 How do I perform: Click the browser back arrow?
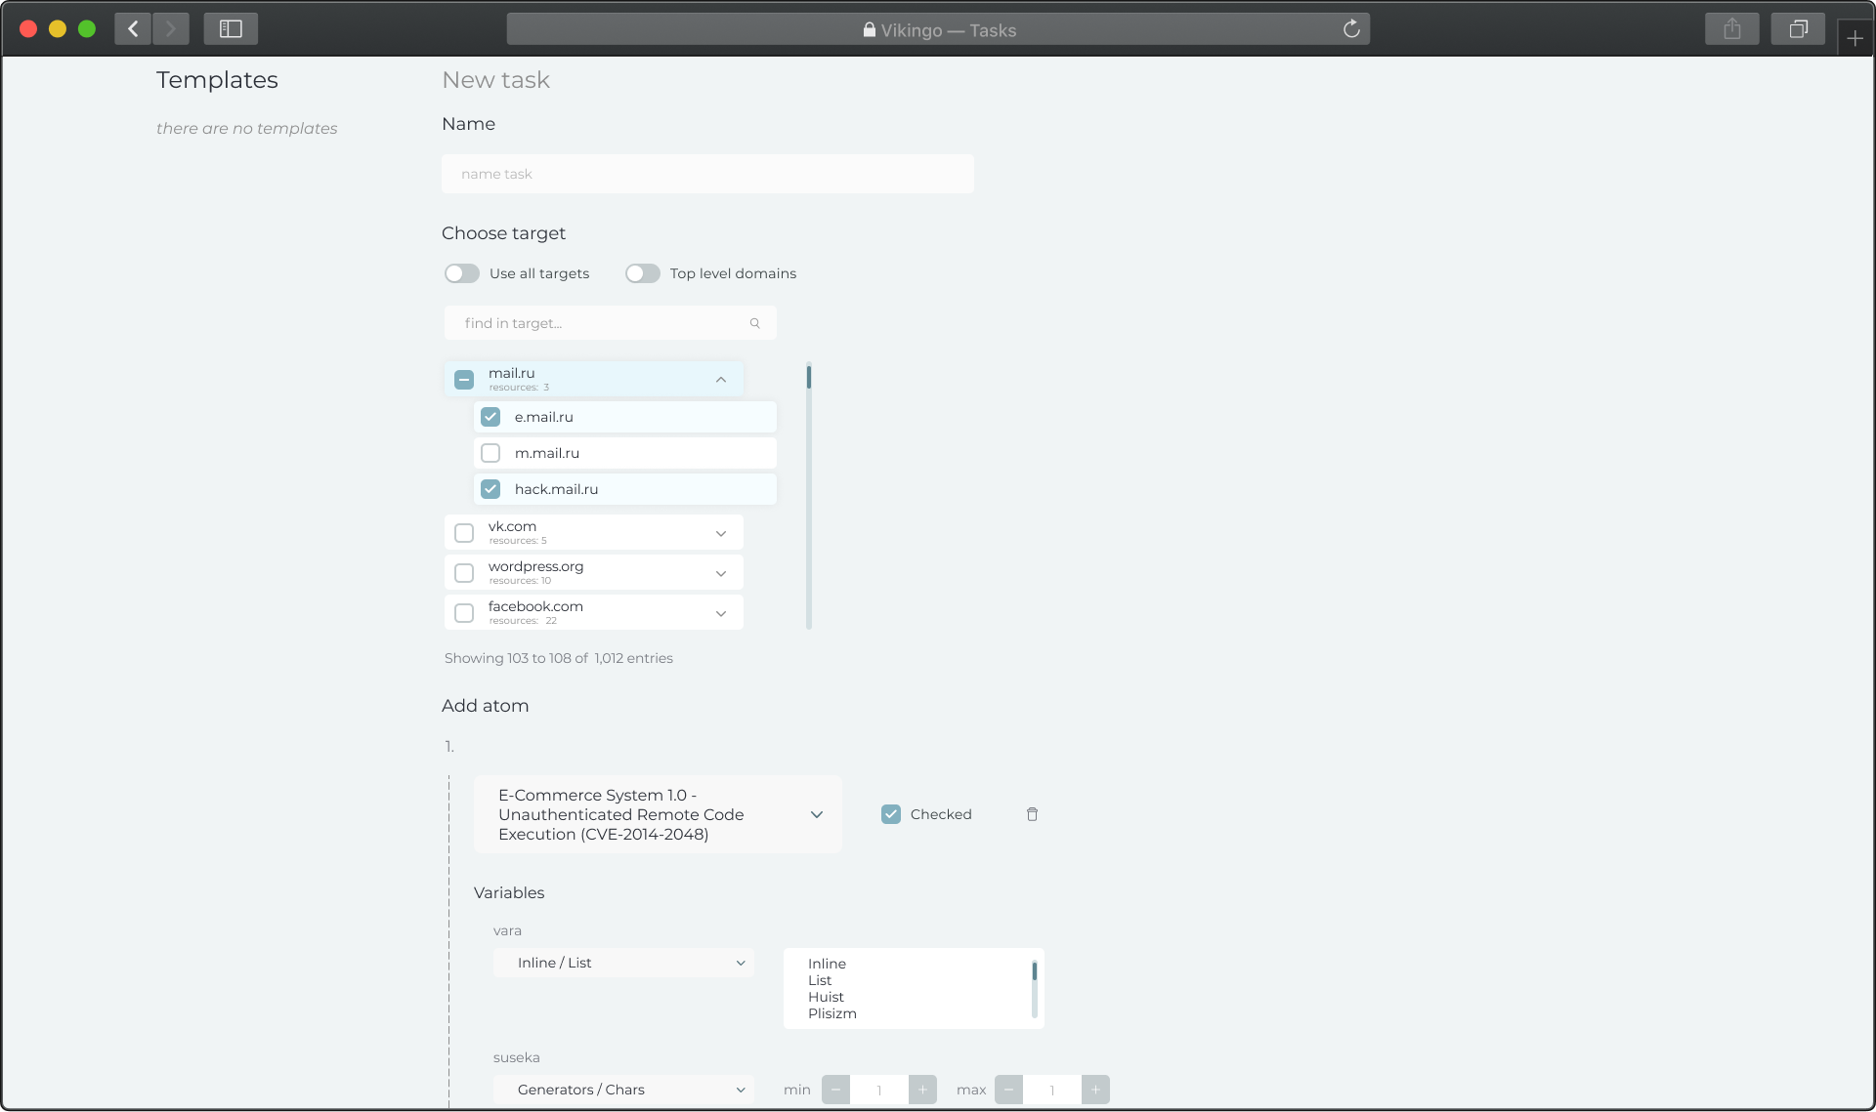click(133, 28)
